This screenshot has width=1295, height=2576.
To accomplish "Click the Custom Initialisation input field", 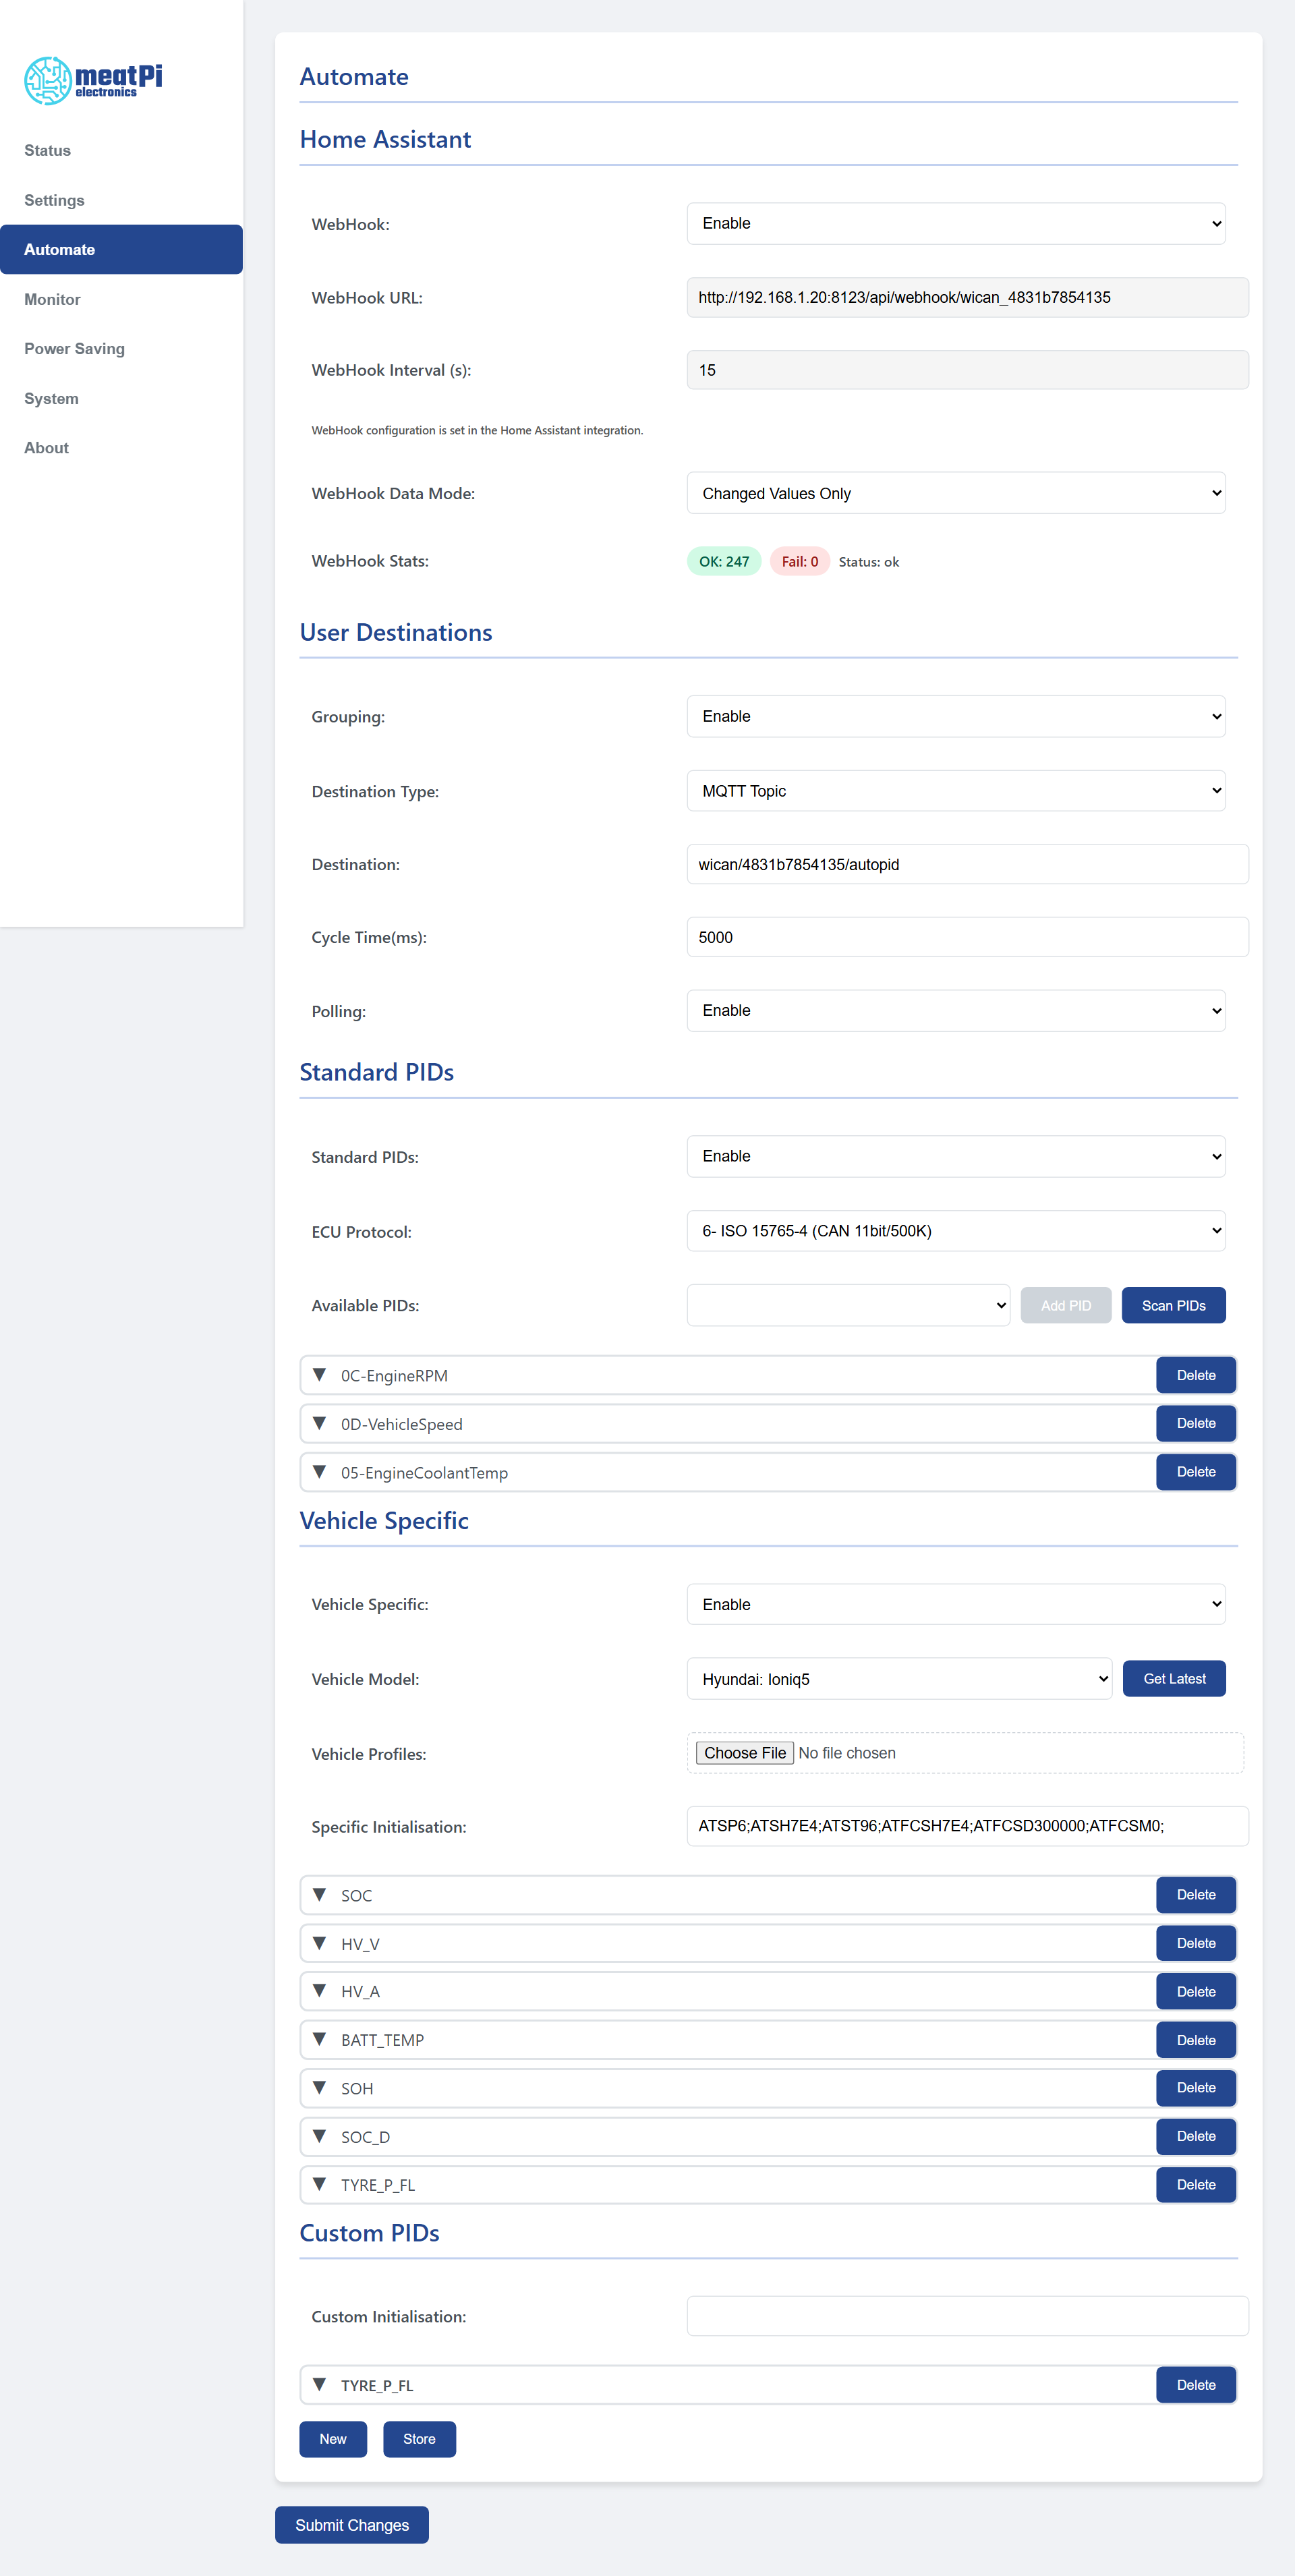I will pyautogui.click(x=967, y=2316).
